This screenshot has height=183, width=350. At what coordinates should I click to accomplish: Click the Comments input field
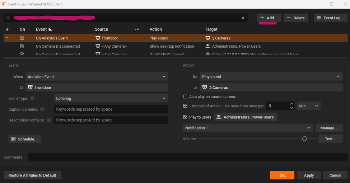(x=187, y=157)
